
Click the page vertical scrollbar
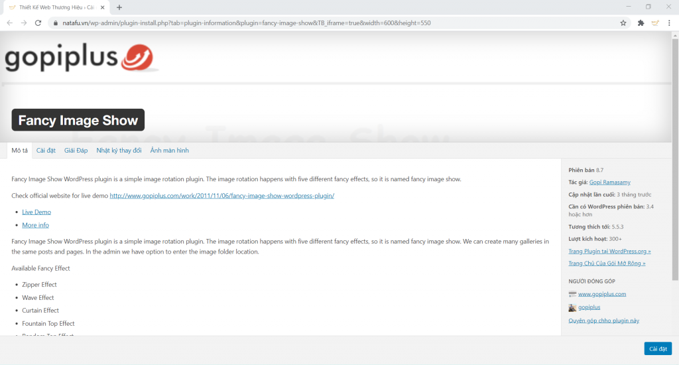[x=675, y=159]
